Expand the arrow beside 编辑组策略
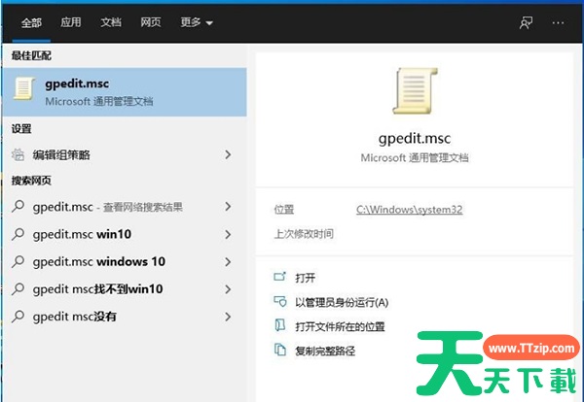 (x=228, y=154)
